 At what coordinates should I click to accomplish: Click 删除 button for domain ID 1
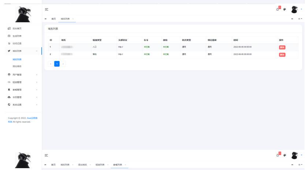[282, 48]
